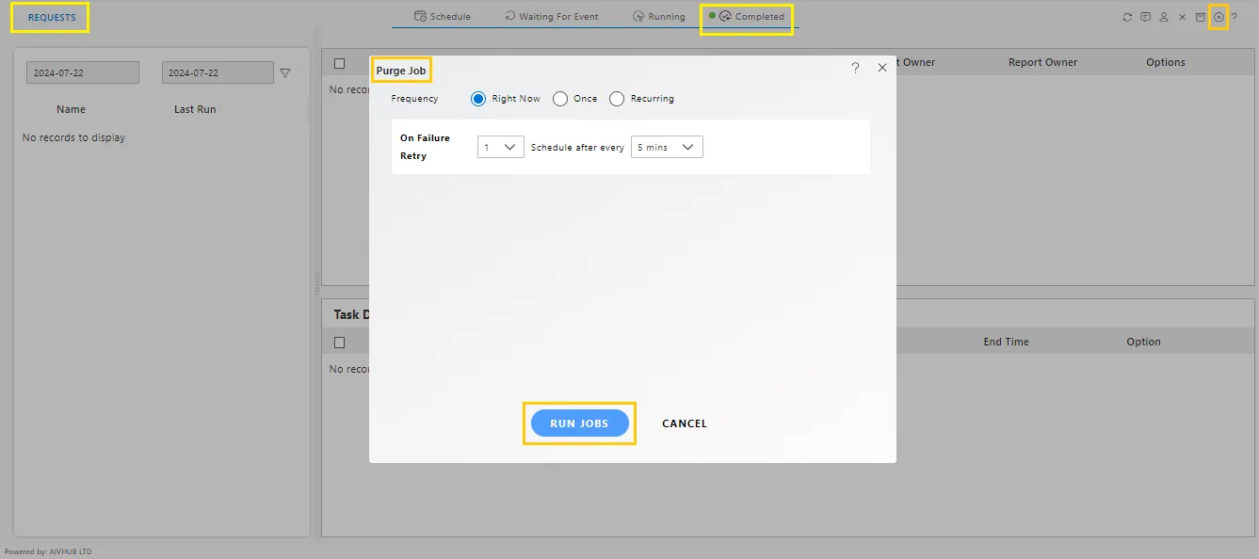Screen dimensions: 1259x559
Task: Click the REQUESTS header label
Action: pos(52,17)
